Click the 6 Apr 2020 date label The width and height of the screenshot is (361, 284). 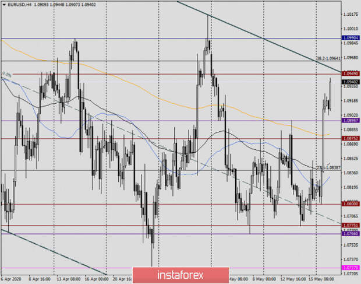click(11, 279)
